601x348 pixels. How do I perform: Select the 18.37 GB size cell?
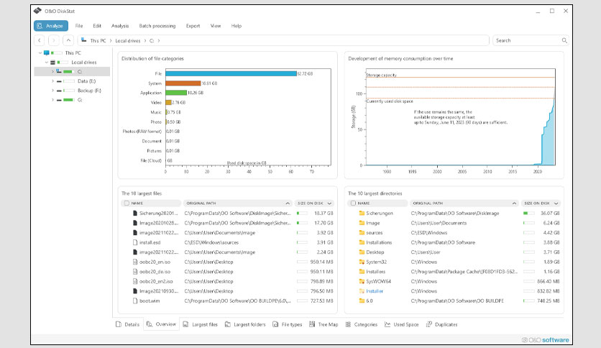(x=324, y=213)
